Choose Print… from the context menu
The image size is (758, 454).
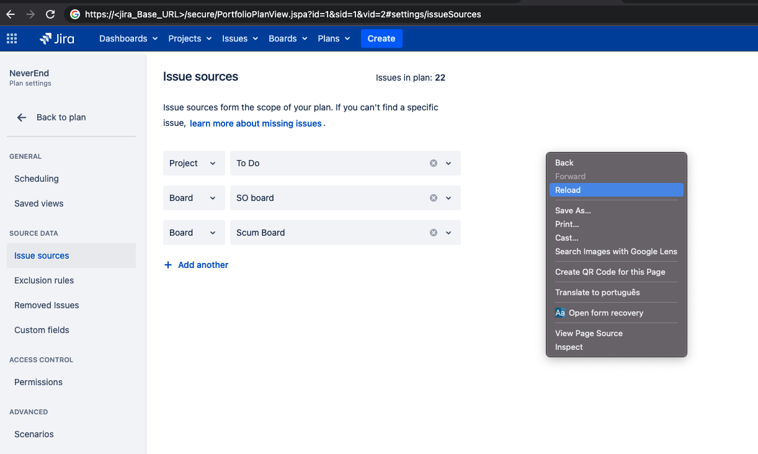coord(617,224)
